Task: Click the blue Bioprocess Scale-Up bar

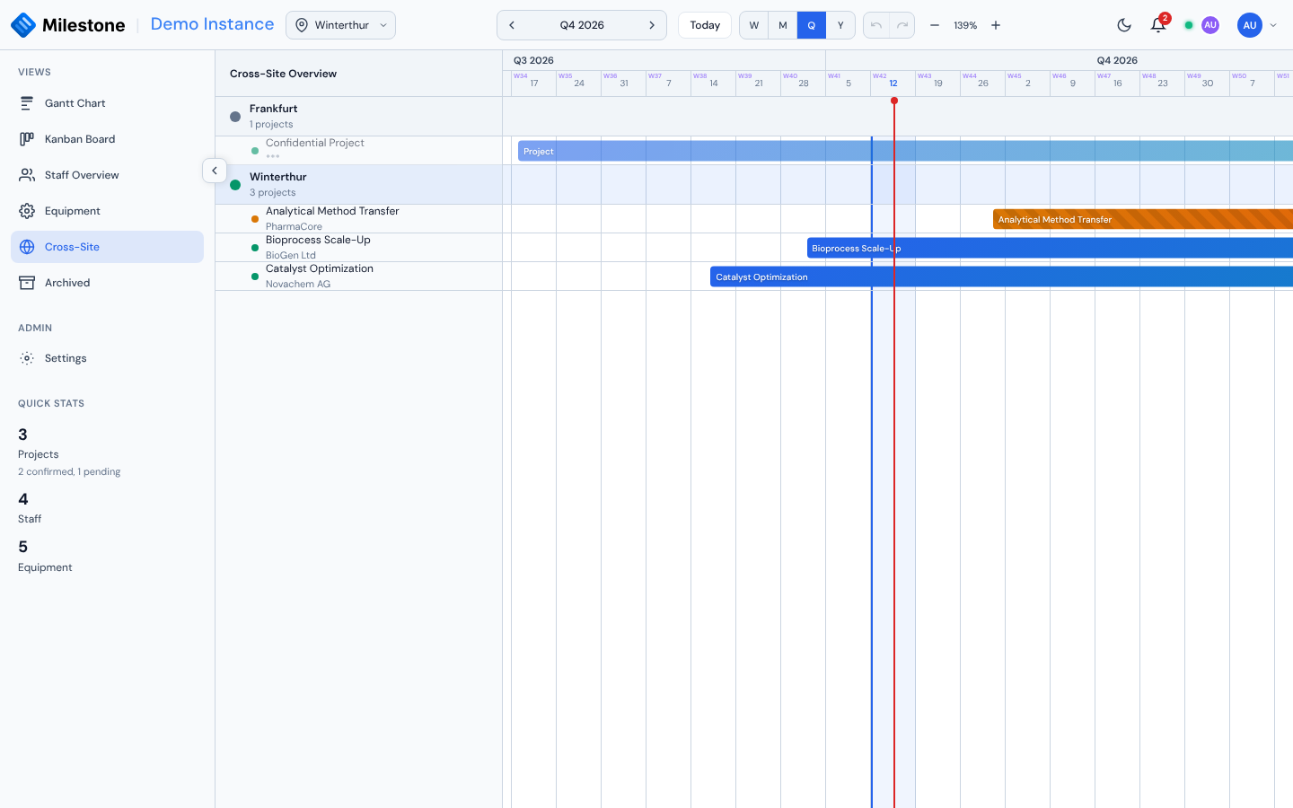Action: click(x=1050, y=248)
